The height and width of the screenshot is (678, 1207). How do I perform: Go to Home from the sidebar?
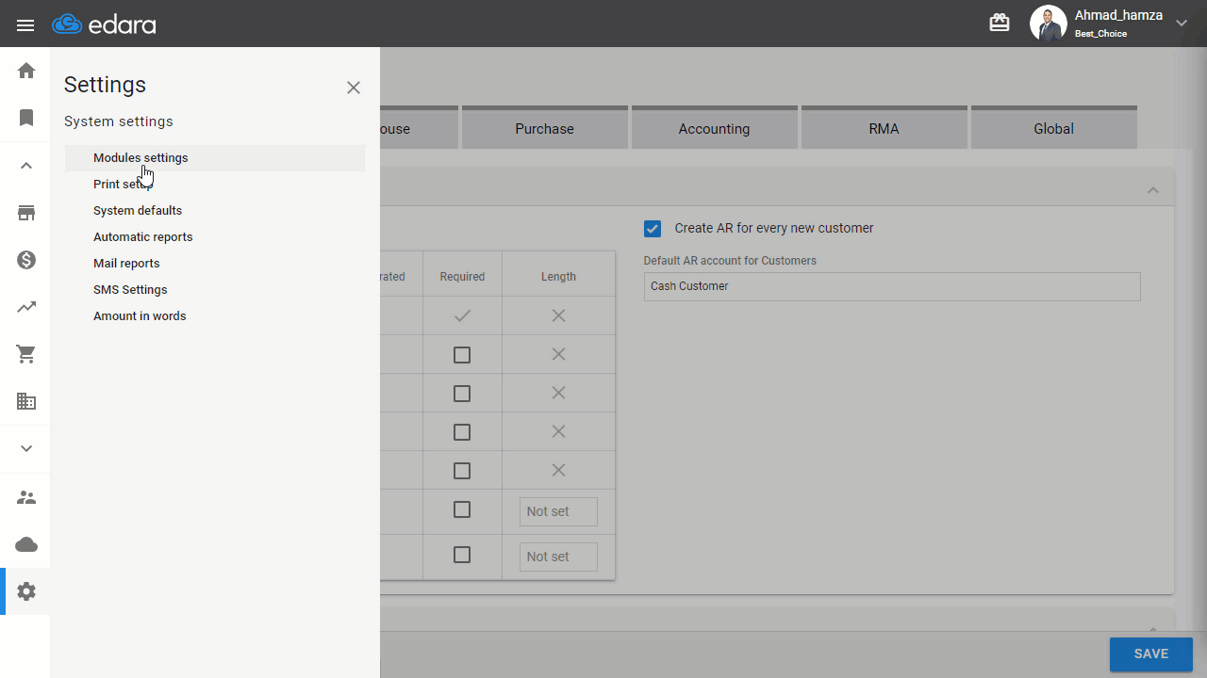pos(26,71)
